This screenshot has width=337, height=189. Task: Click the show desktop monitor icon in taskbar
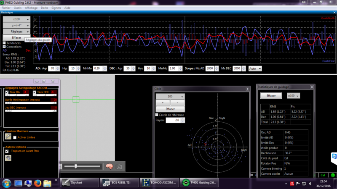18,183
